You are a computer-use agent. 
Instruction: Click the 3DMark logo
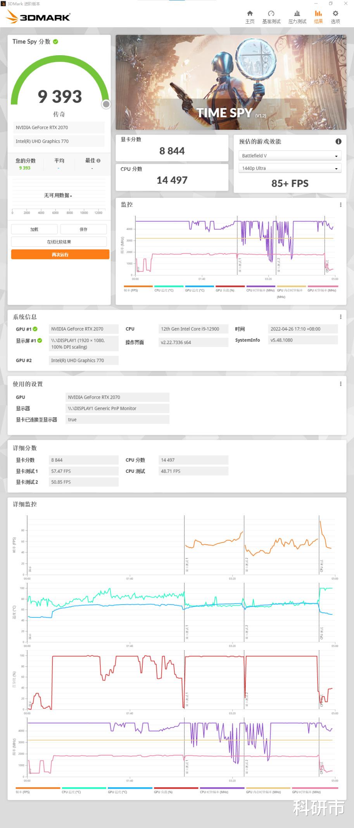pos(38,17)
